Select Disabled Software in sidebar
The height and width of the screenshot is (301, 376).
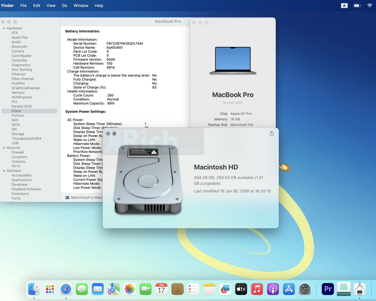pyautogui.click(x=26, y=189)
